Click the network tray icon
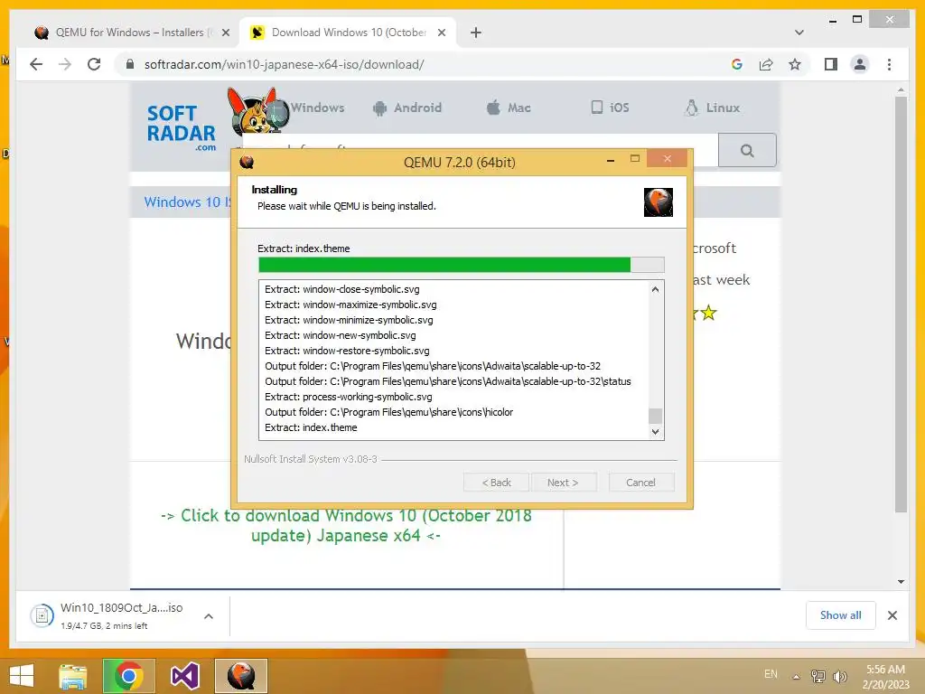The image size is (925, 694). [x=818, y=676]
